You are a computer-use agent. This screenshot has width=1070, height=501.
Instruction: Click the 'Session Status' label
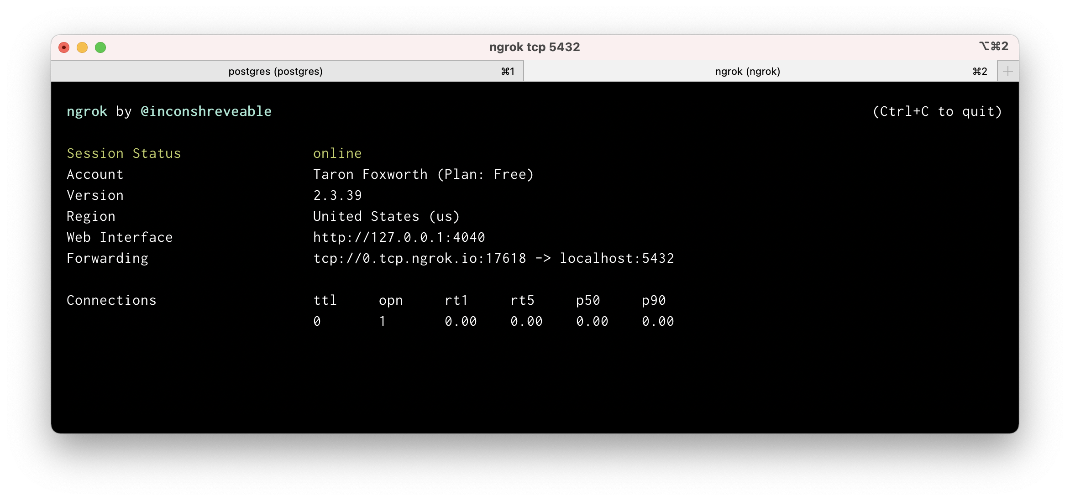124,153
